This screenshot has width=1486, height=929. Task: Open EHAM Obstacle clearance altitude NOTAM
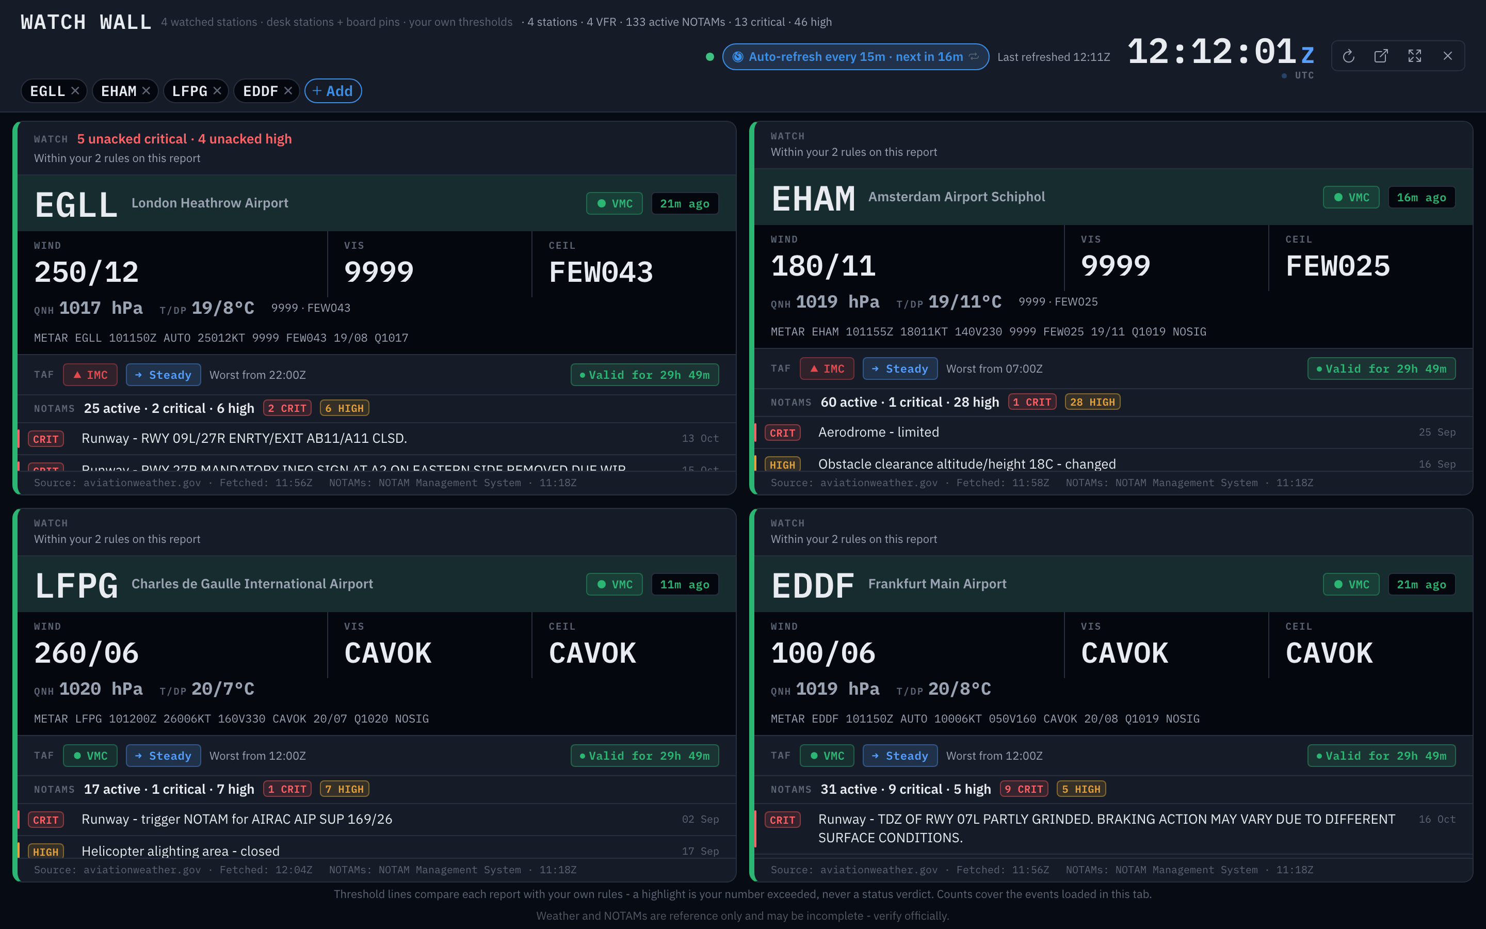point(1114,461)
